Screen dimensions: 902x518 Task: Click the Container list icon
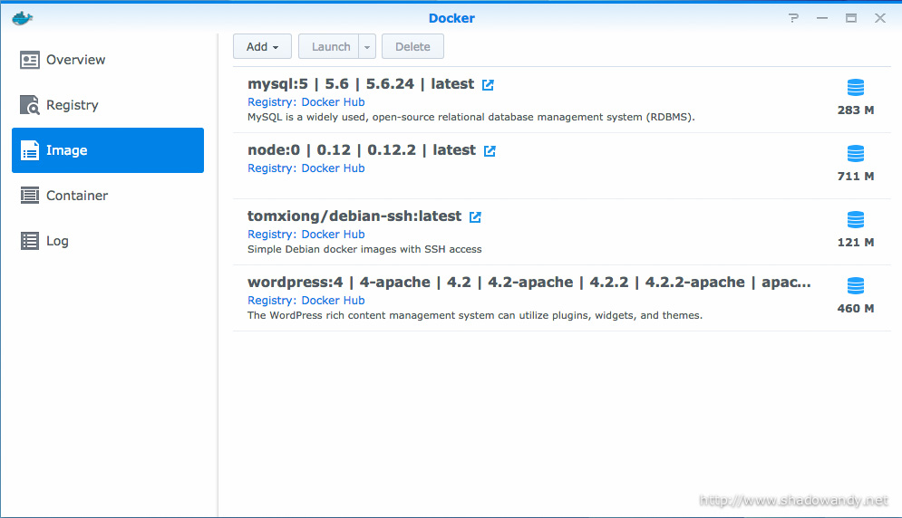coord(29,196)
